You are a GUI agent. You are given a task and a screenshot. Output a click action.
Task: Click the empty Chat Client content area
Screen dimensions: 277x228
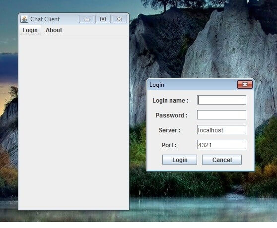[73, 123]
